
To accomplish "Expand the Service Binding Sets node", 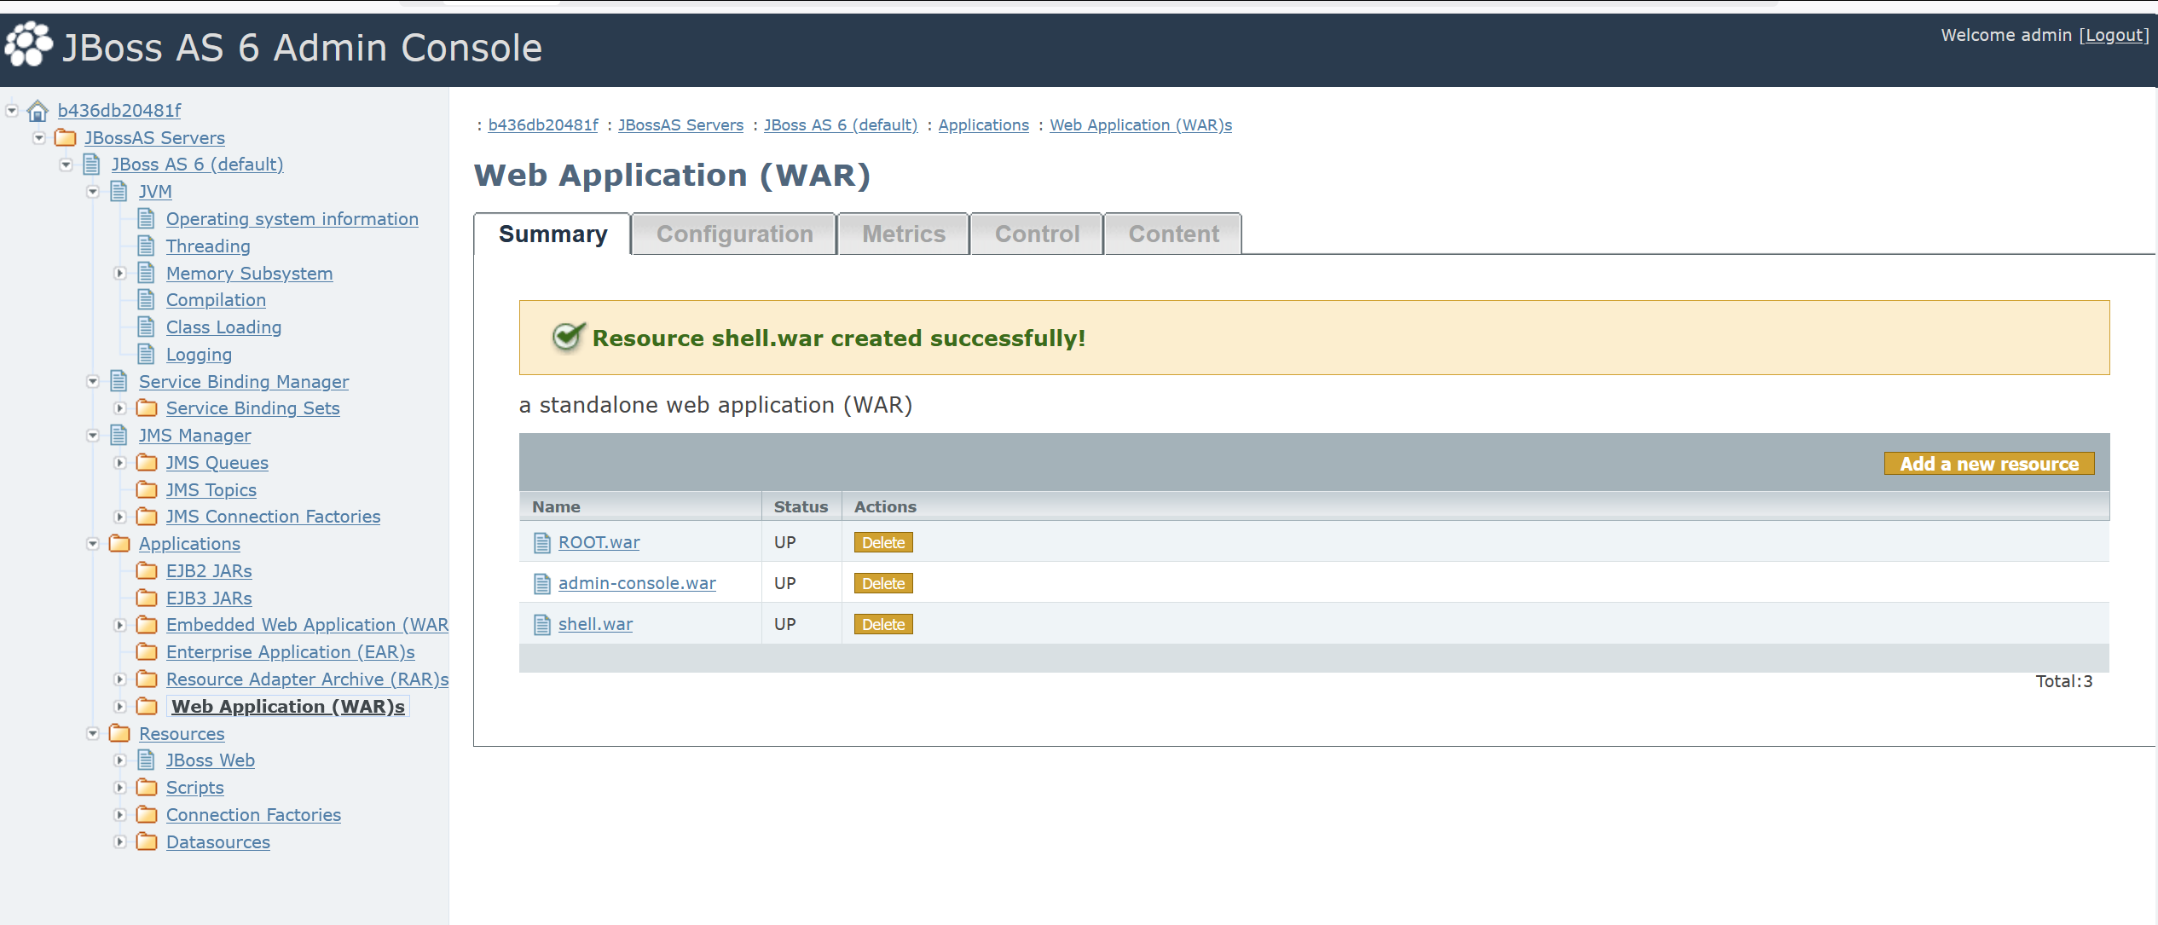I will click(120, 408).
